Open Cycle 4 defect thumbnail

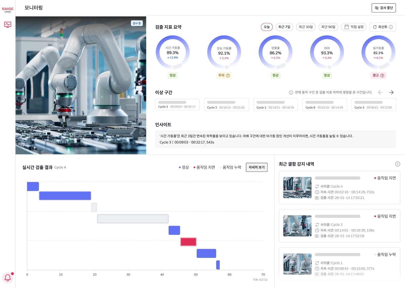(x=297, y=188)
